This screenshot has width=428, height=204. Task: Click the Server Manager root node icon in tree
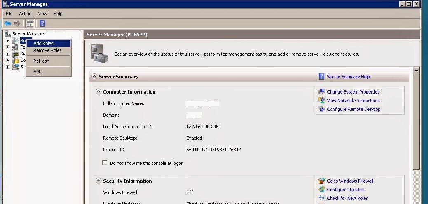click(x=8, y=34)
